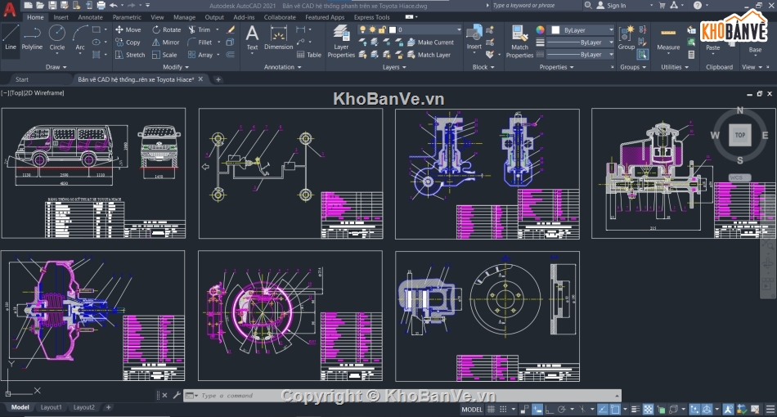The image size is (777, 417).
Task: Activate the Scale command
Action: pos(164,55)
